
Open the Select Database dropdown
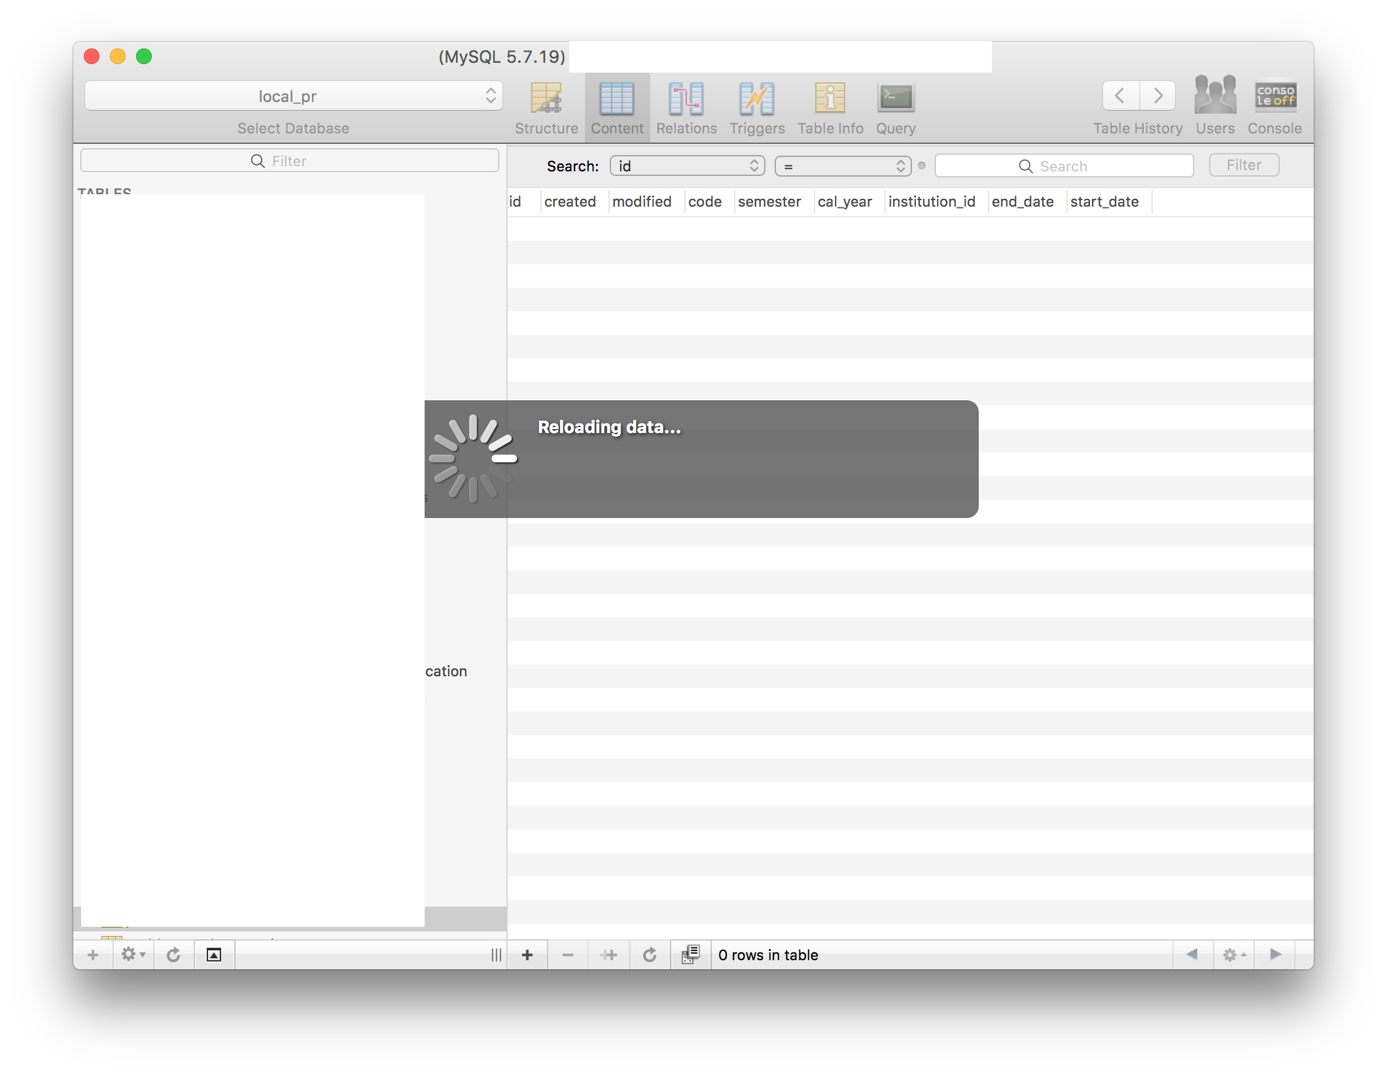click(293, 96)
